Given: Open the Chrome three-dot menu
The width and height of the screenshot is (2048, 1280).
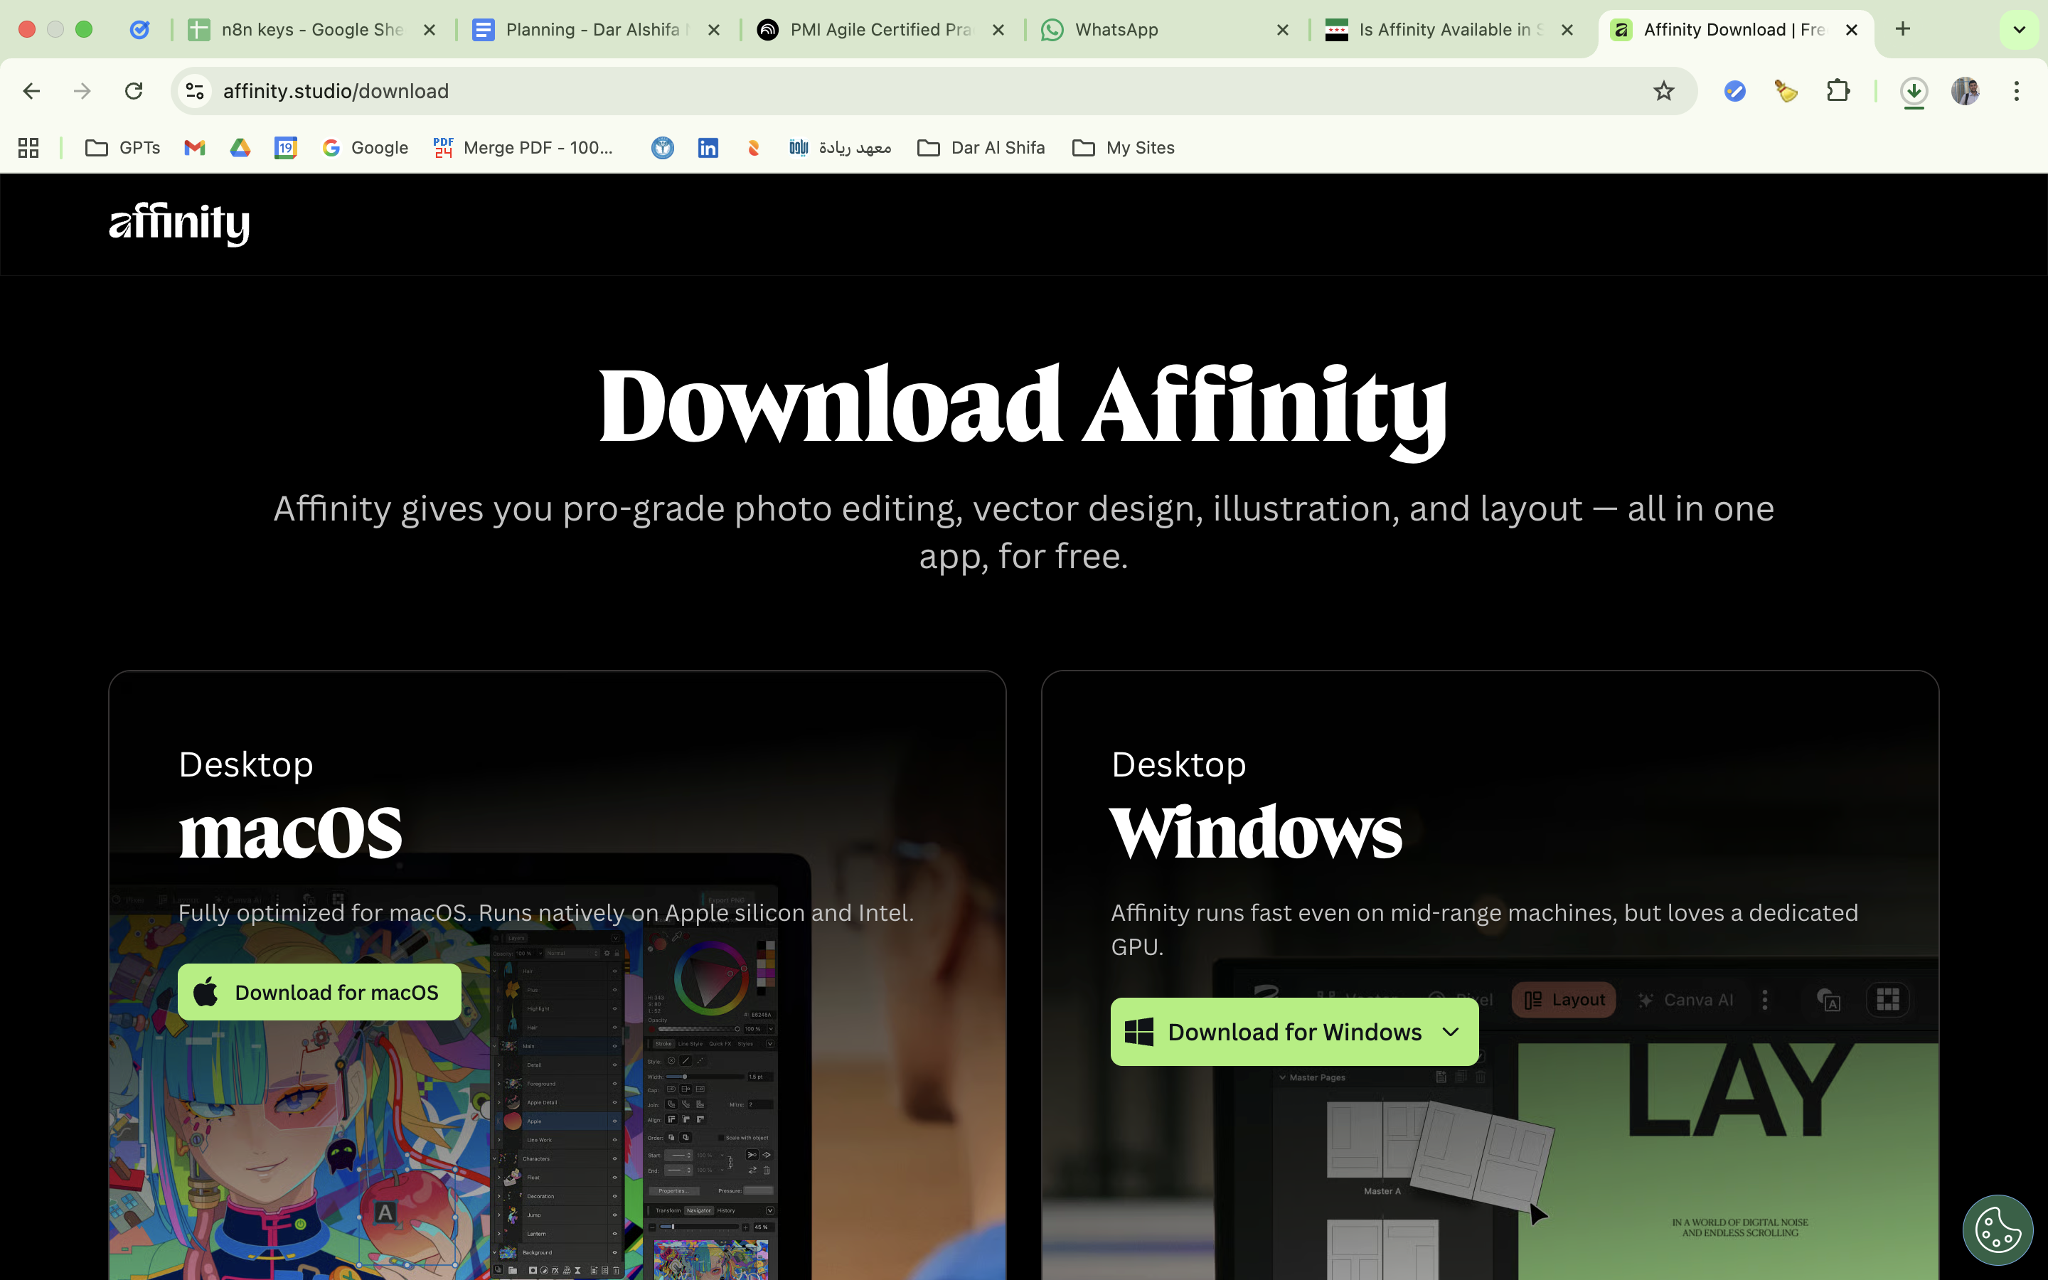Looking at the screenshot, I should pos(2016,90).
